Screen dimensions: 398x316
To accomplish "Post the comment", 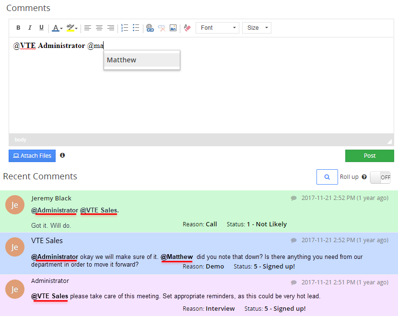I will pyautogui.click(x=370, y=155).
